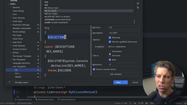Click the layer icon beside Code Cleanup
This screenshot has width=187, height=105.
point(38,46)
